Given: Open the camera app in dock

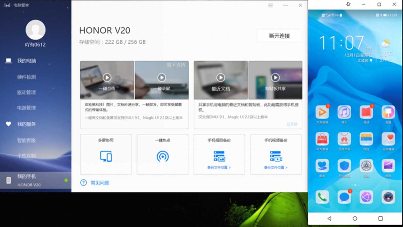Looking at the screenshot, I should (388, 197).
